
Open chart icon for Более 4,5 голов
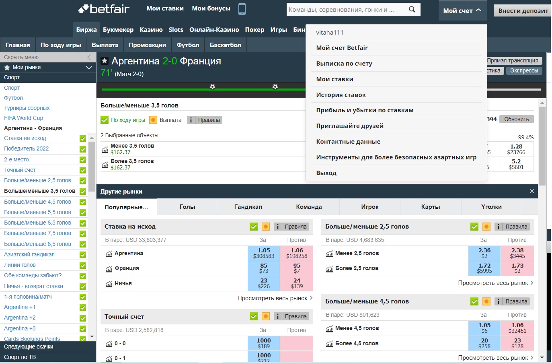(329, 344)
